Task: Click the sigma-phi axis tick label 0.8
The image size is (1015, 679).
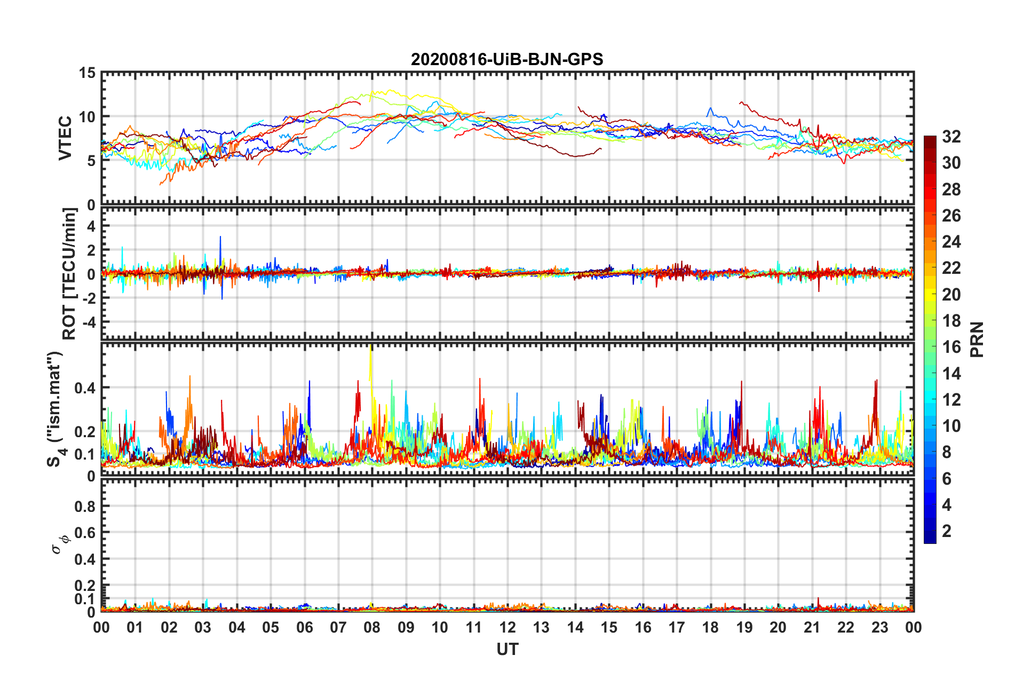Action: 85,506
